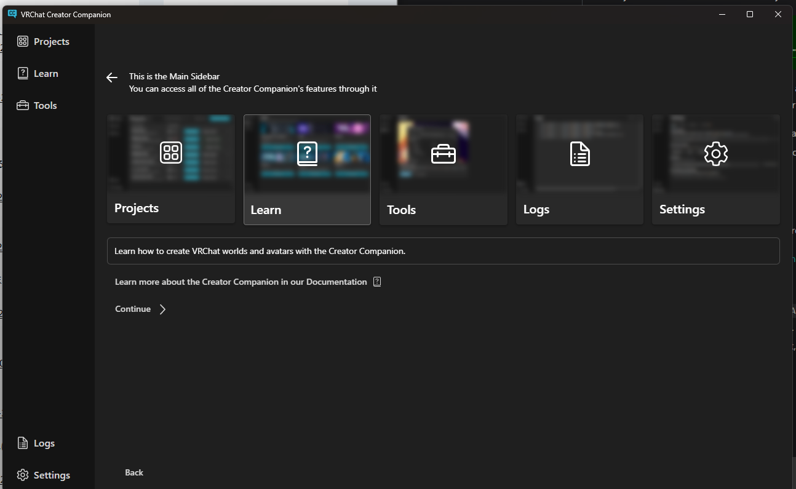Select the Settings card label

pyautogui.click(x=682, y=210)
